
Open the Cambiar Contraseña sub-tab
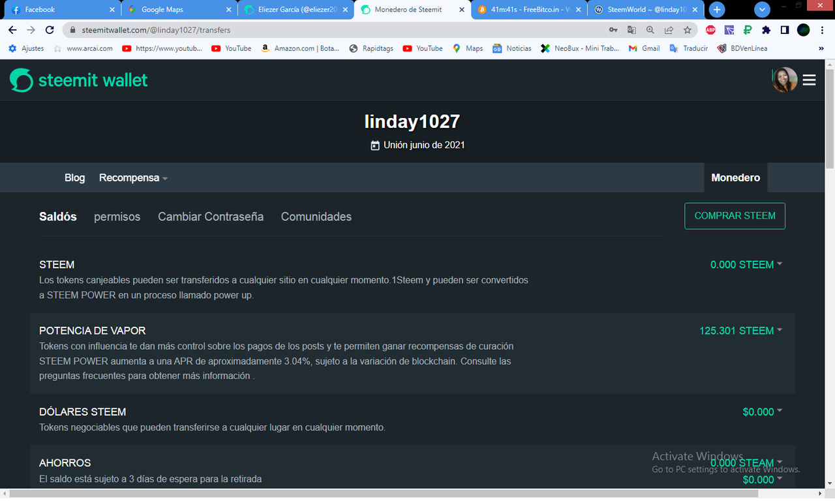pos(211,217)
